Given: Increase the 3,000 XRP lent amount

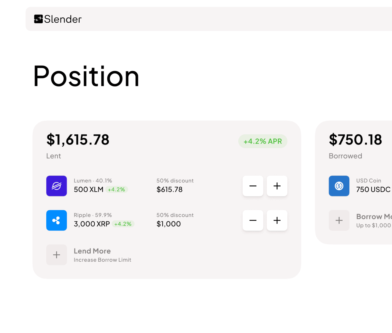Looking at the screenshot, I should tap(277, 220).
